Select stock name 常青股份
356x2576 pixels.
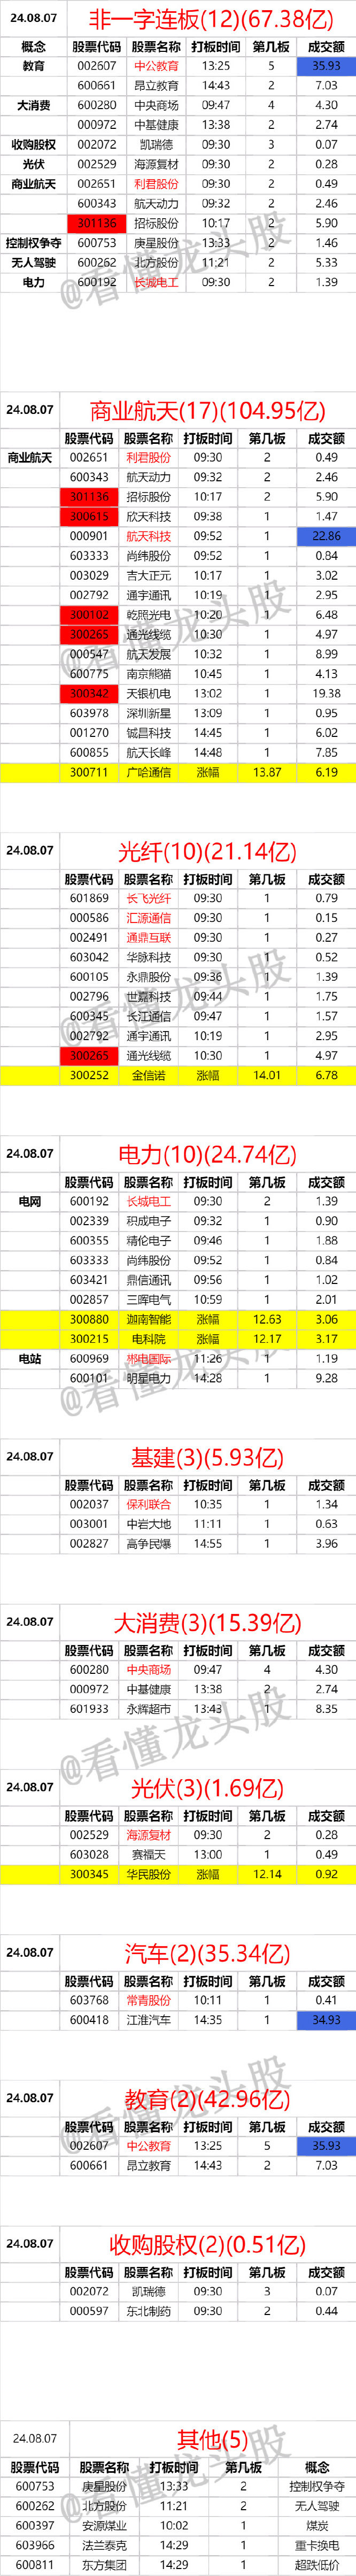point(148,2000)
